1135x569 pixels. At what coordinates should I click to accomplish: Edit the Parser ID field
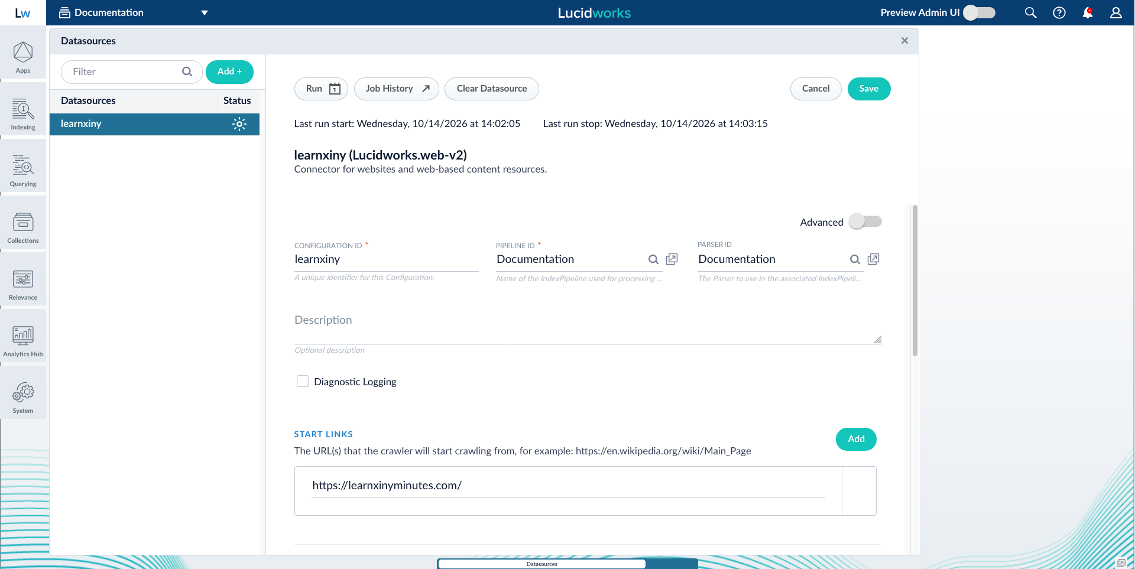click(772, 259)
